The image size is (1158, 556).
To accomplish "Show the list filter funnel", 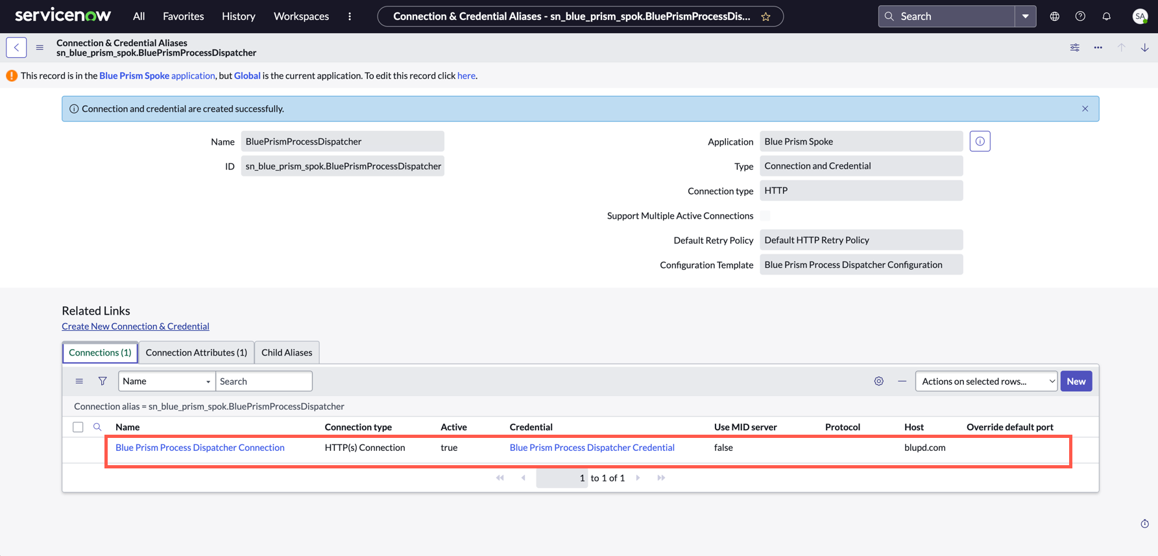I will click(103, 381).
